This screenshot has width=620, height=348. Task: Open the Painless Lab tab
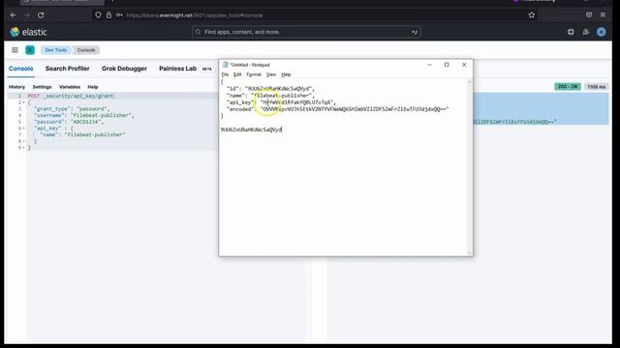tap(177, 69)
